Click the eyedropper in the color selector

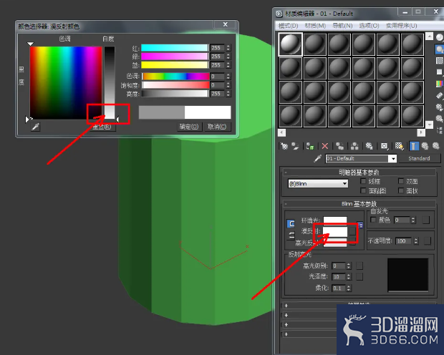tap(35, 127)
